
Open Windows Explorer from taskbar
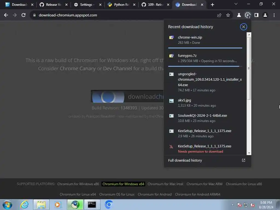[41, 205]
